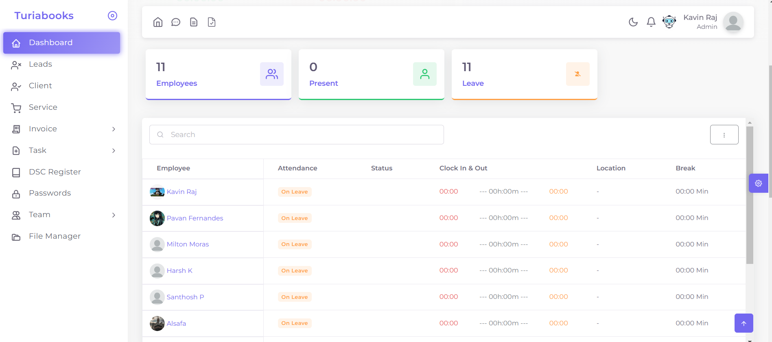The height and width of the screenshot is (342, 772).
Task: Open Milton Moras profile link
Action: (x=188, y=244)
